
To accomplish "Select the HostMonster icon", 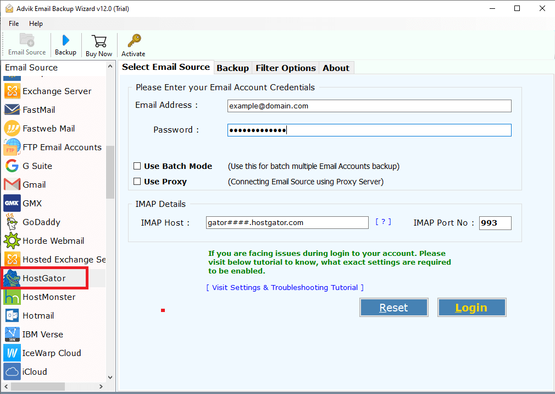I will tap(12, 297).
